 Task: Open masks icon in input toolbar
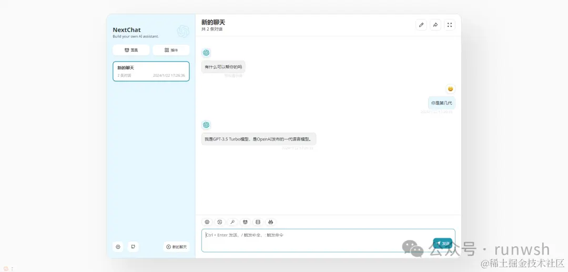click(245, 222)
